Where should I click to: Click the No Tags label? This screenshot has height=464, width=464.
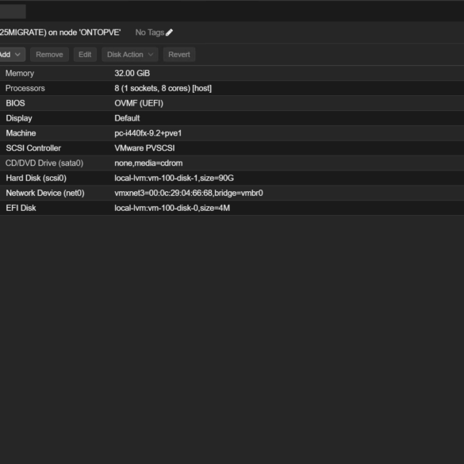click(150, 33)
